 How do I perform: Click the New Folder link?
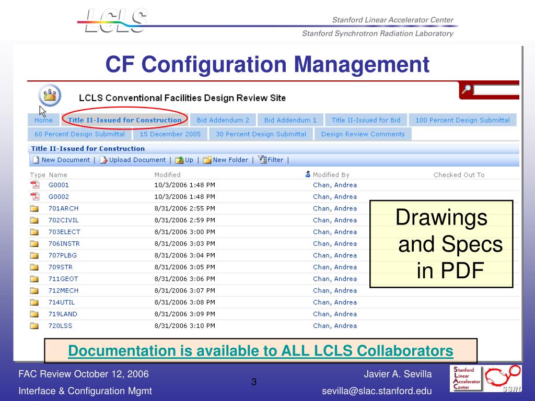click(x=230, y=160)
